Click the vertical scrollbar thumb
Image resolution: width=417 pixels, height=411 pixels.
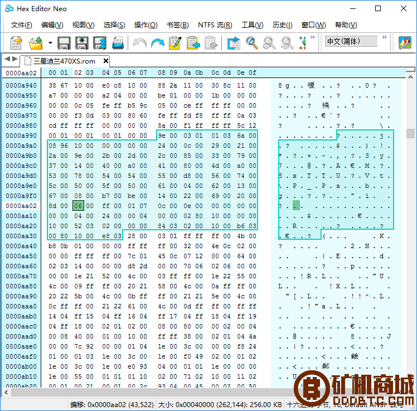coord(410,133)
